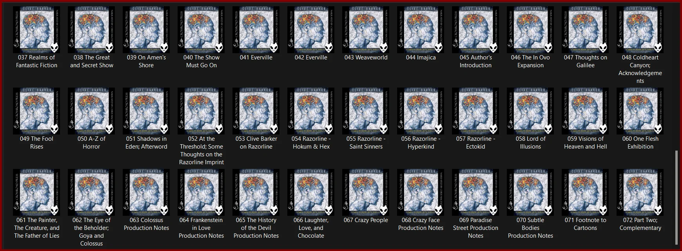Click the vertical scrollbar thumb on the right edge
This screenshot has width=682, height=251.
click(677, 197)
